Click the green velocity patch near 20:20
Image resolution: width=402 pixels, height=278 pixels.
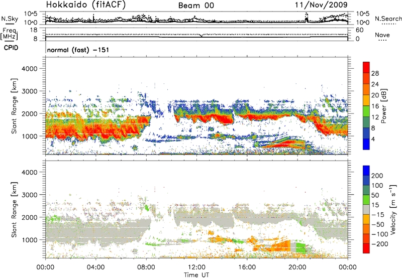pos(300,248)
